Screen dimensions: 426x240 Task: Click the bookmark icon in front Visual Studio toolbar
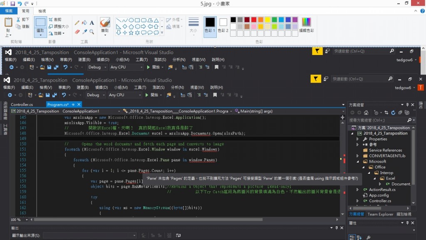(215, 95)
